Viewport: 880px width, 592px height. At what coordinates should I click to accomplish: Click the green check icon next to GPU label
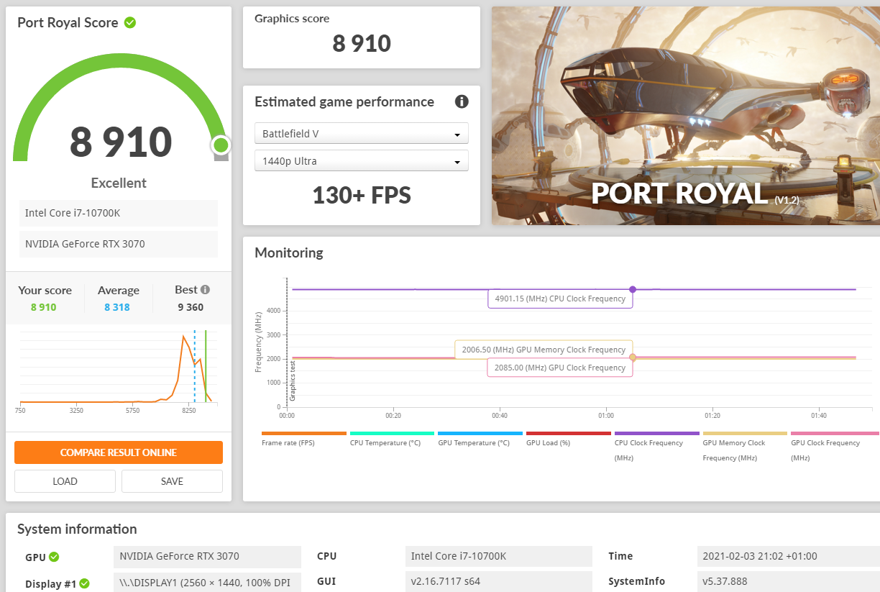click(x=54, y=557)
